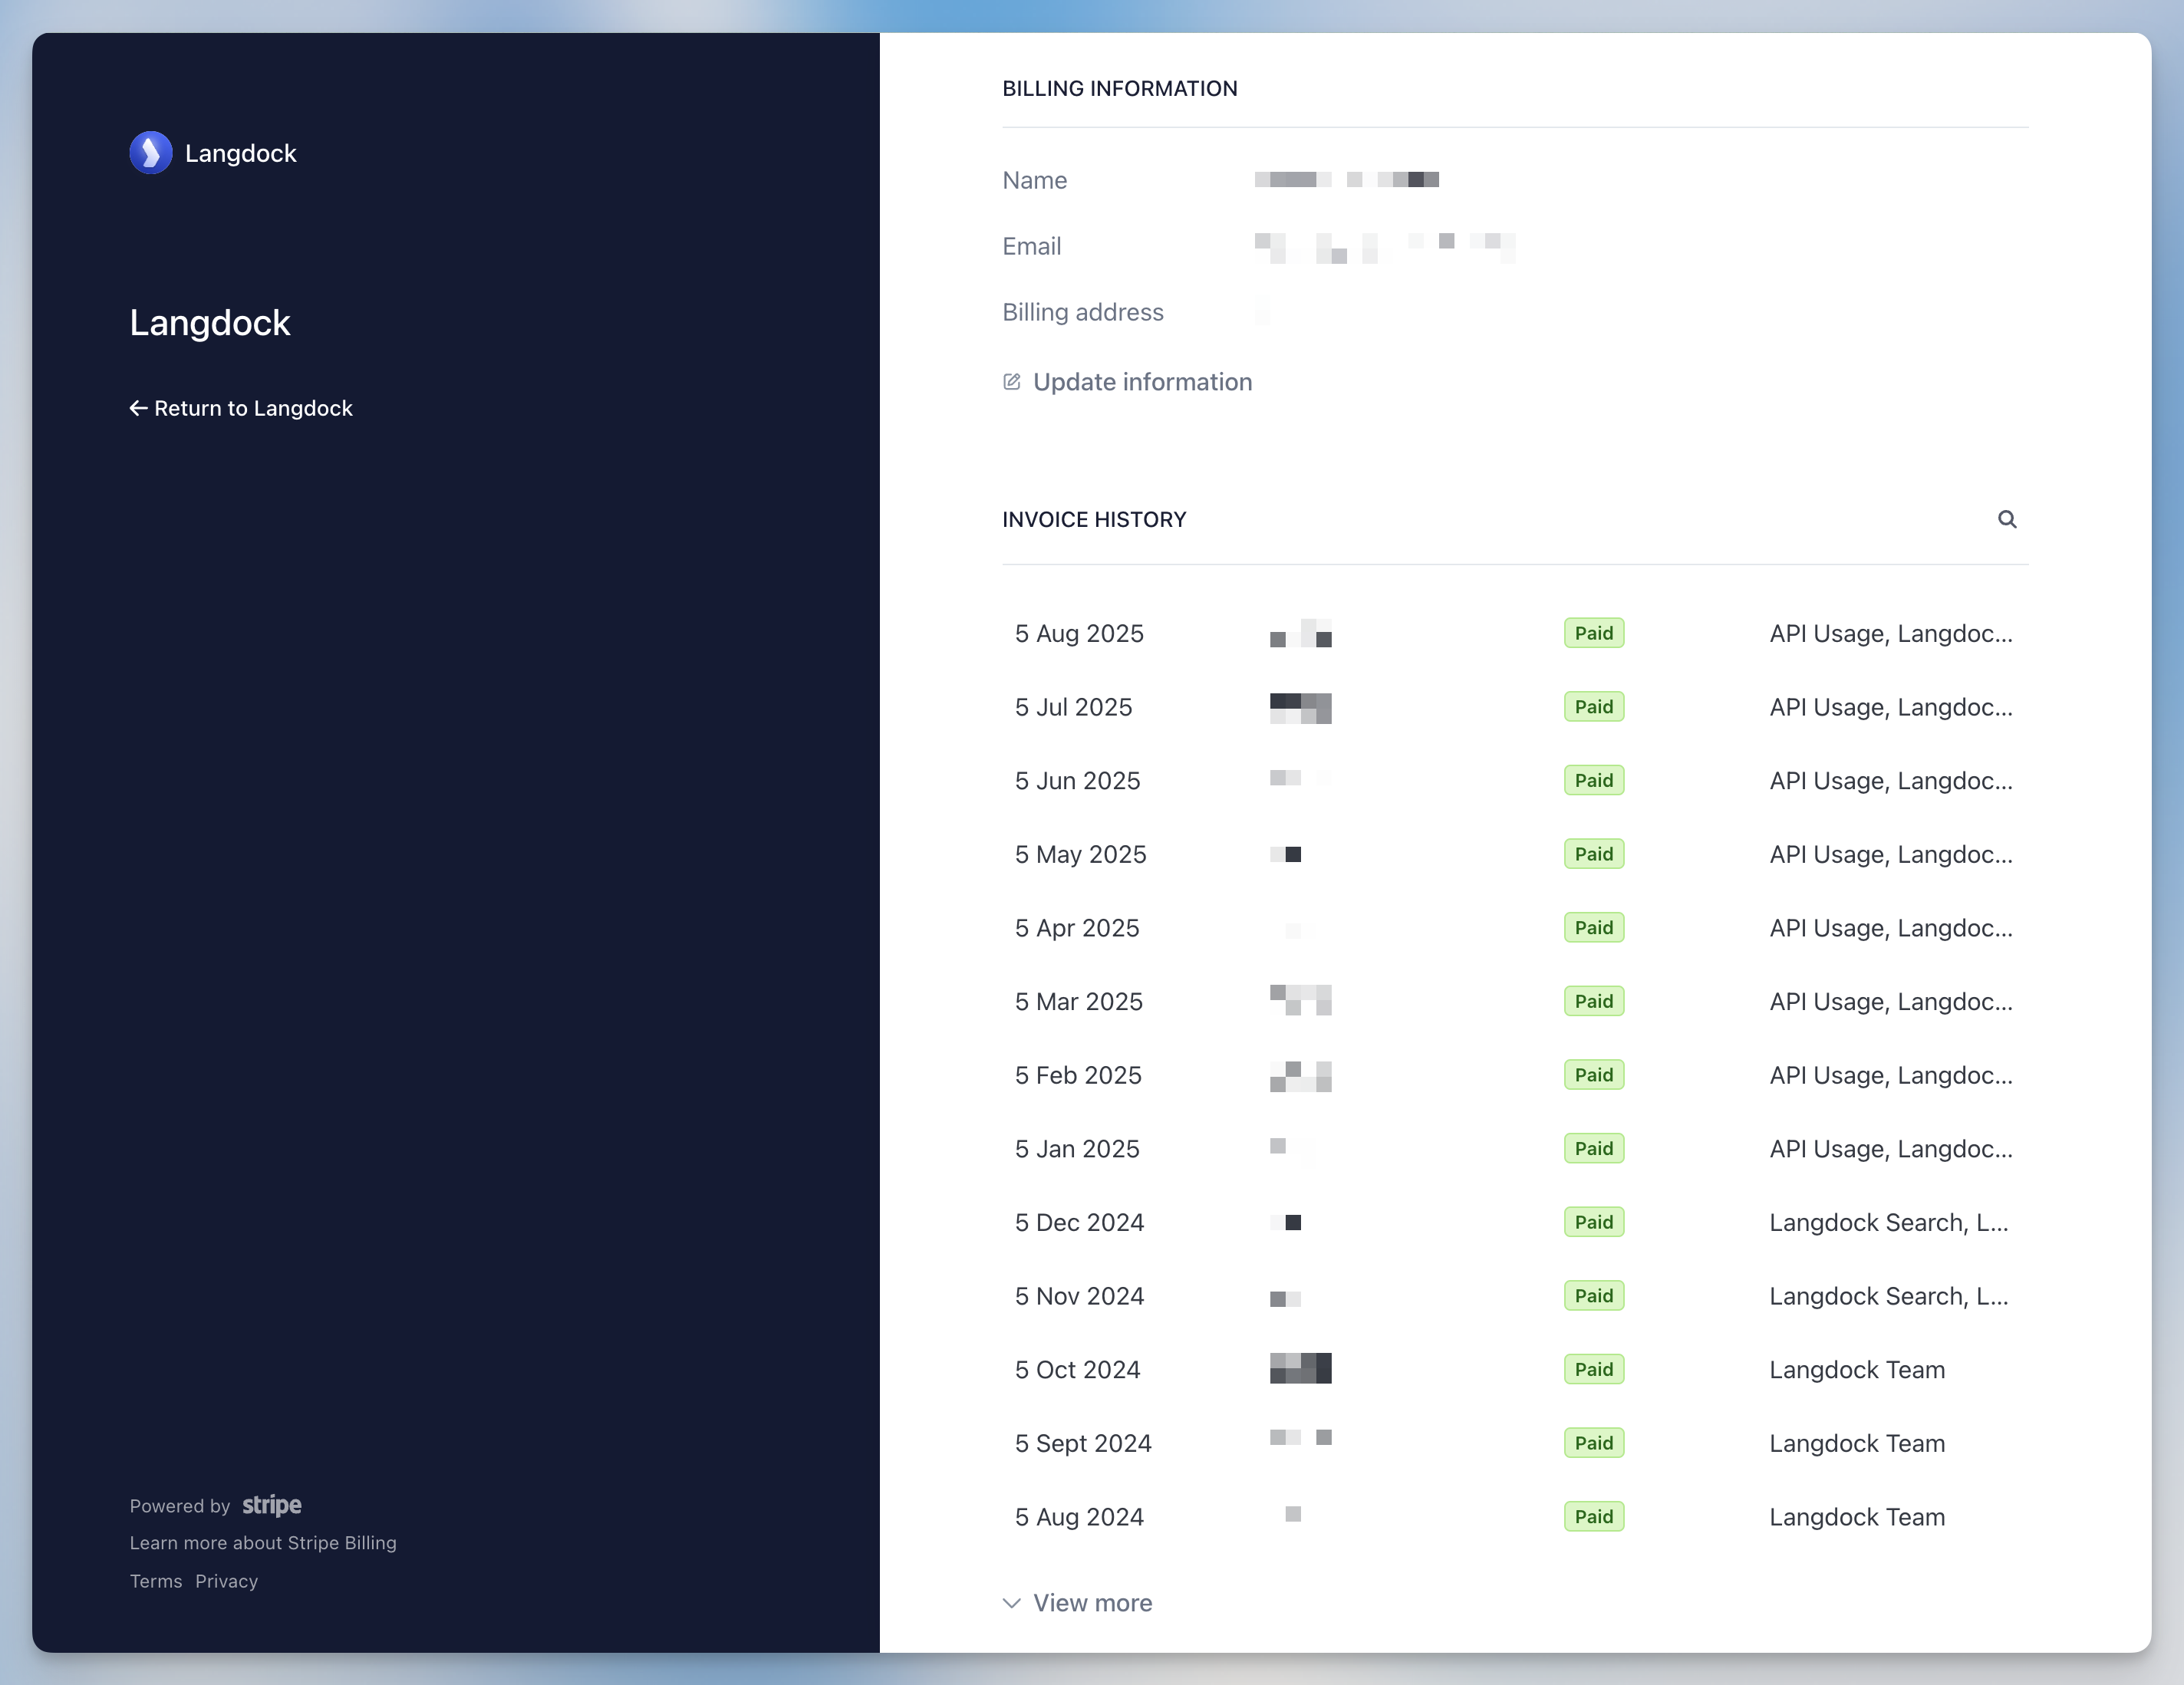
Task: Click Paid badge for 5 Aug 2024
Action: (1594, 1517)
